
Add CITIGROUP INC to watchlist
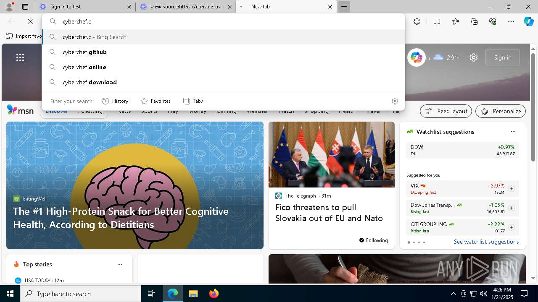[x=511, y=227]
